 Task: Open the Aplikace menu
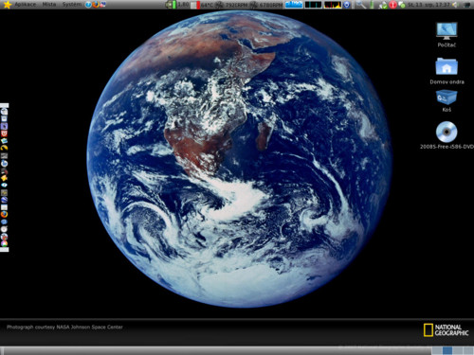26,5
